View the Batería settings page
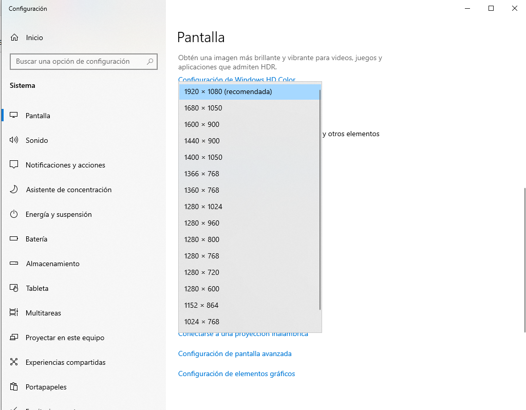 37,238
